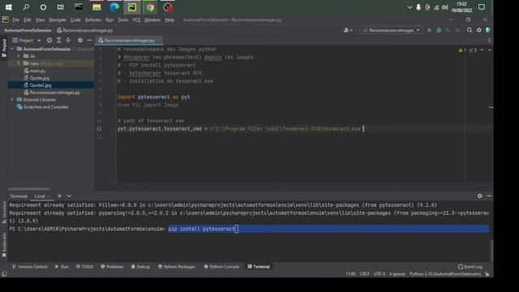Open Windows Start menu
Viewport: 519px width, 292px height.
click(x=8, y=7)
